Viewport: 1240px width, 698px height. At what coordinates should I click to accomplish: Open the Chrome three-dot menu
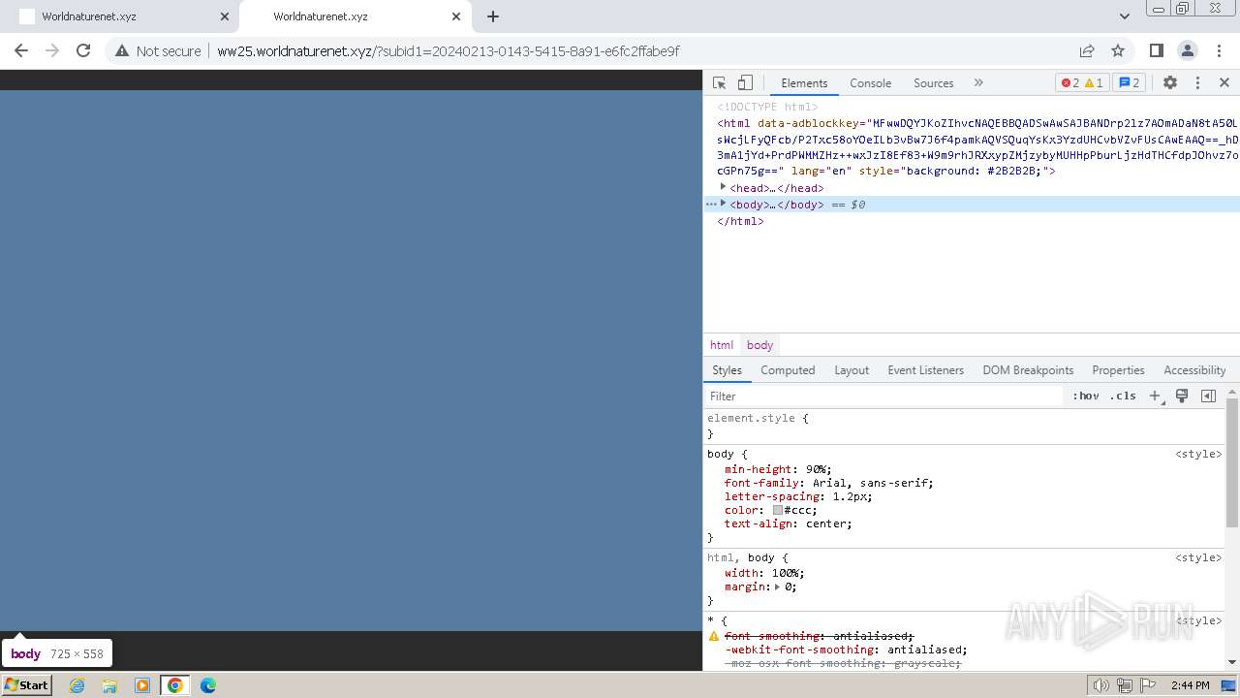[x=1218, y=50]
